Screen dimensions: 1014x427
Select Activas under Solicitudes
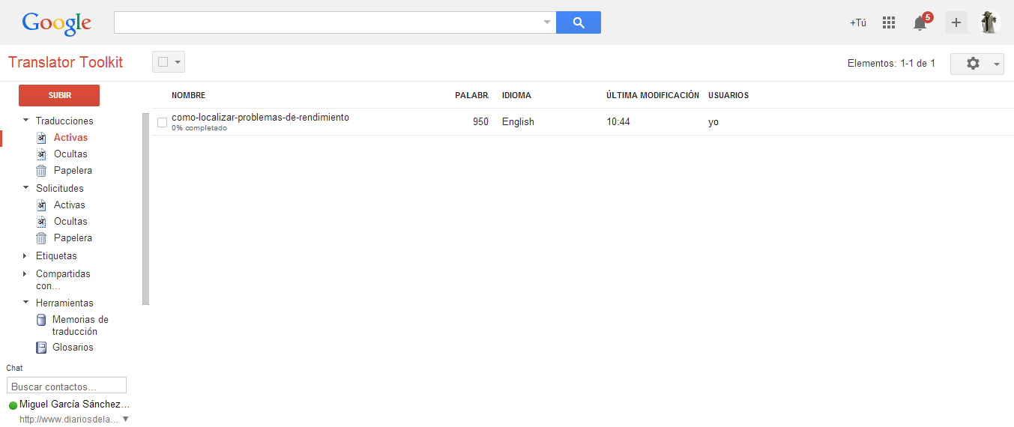pyautogui.click(x=70, y=205)
